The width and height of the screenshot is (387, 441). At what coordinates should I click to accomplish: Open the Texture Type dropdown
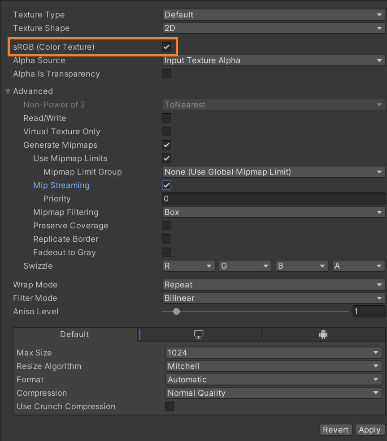[x=273, y=15]
